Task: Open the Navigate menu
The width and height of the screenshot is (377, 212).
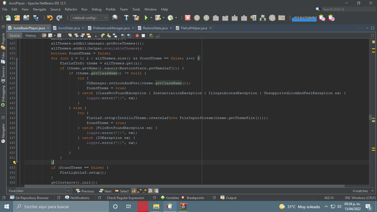Action: [x=39, y=9]
